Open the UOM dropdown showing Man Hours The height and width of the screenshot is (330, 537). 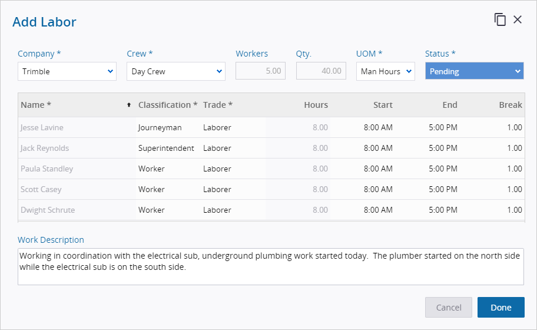point(385,71)
